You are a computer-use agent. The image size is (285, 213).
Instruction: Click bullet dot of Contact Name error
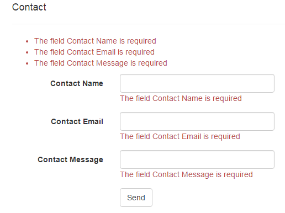pos(27,41)
